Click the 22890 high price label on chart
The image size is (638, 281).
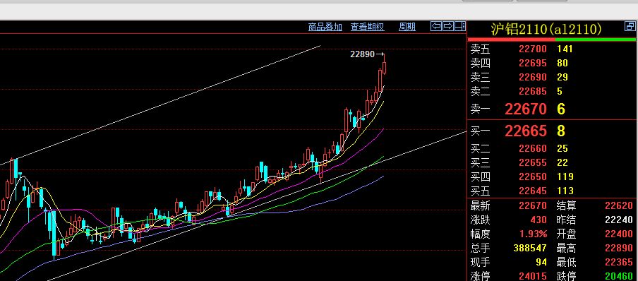tap(362, 54)
